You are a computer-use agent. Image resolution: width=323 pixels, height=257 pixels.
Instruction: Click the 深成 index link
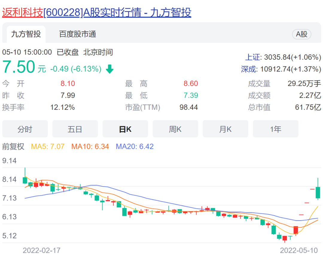tap(249, 69)
